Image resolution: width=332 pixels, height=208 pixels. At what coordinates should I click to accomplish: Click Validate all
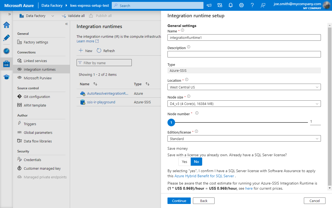coord(73,16)
